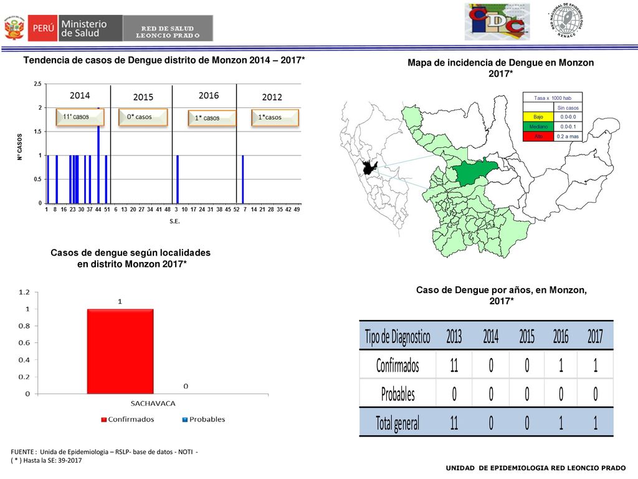Screen dimensions: 638x479
Task: Click the Total general 2017 cell
Action: tap(595, 423)
